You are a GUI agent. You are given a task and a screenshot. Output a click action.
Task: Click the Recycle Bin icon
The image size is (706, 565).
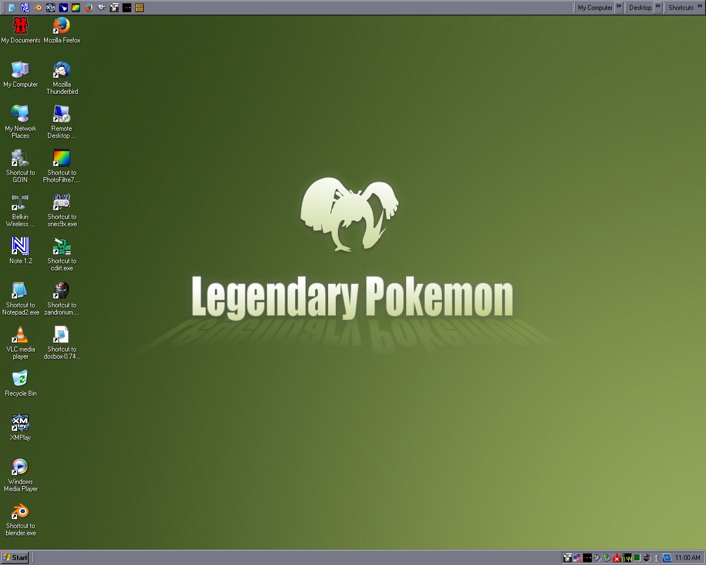(20, 380)
